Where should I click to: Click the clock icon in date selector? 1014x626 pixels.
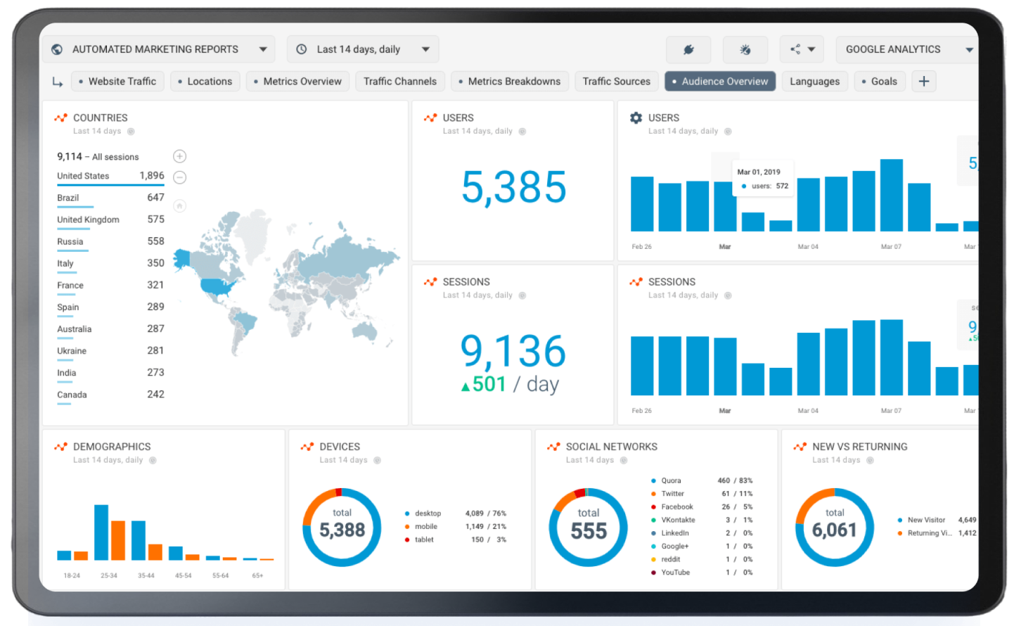(x=301, y=49)
